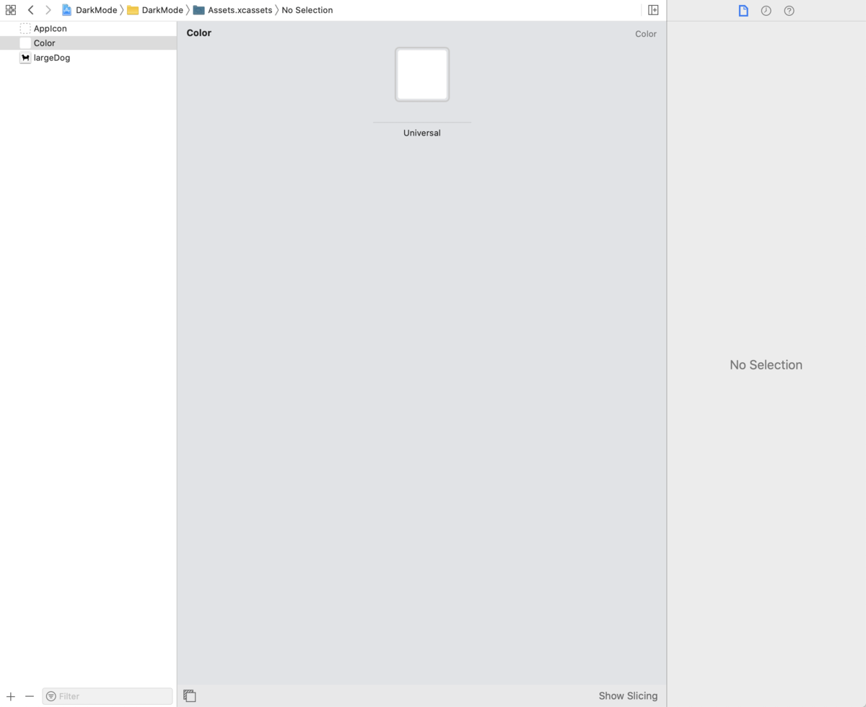The width and height of the screenshot is (866, 707).
Task: Add an editor on the right
Action: (x=653, y=10)
